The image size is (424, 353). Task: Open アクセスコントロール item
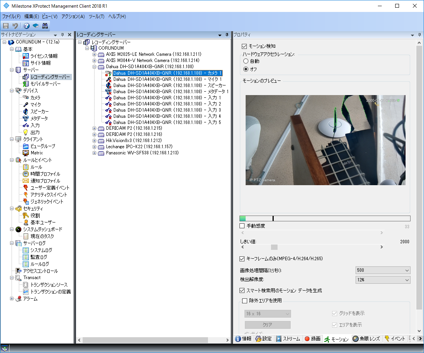[x=40, y=271]
